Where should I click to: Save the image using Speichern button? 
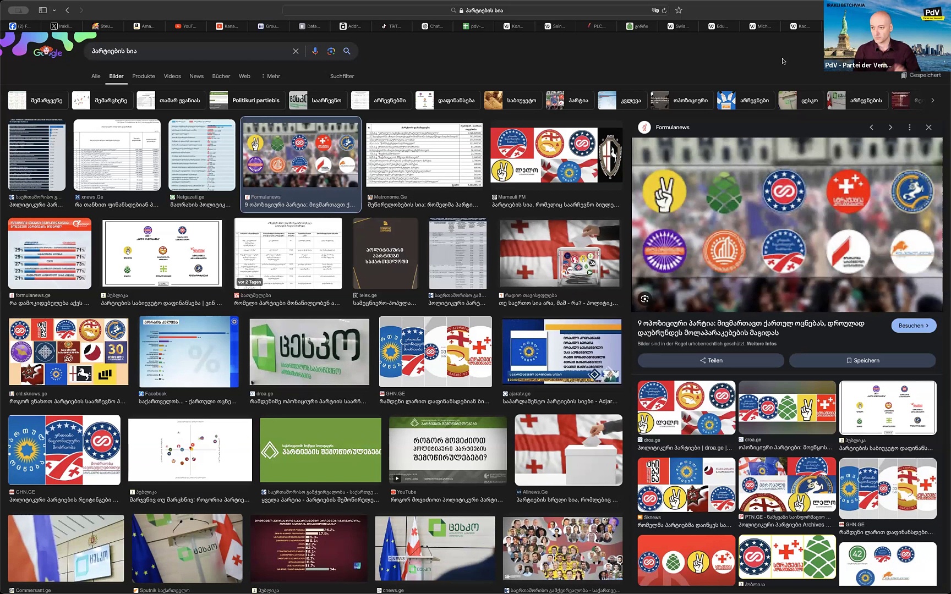(862, 360)
